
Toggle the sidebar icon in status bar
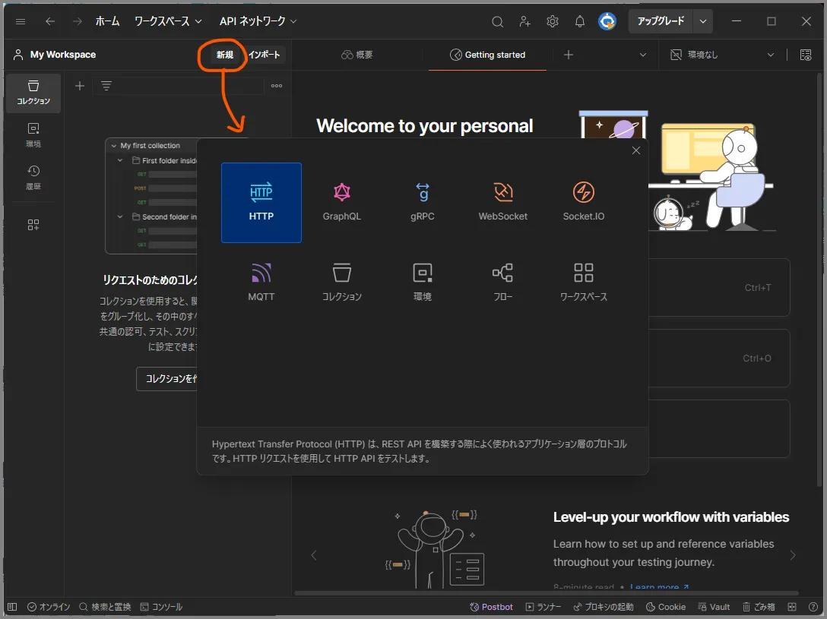pos(13,607)
